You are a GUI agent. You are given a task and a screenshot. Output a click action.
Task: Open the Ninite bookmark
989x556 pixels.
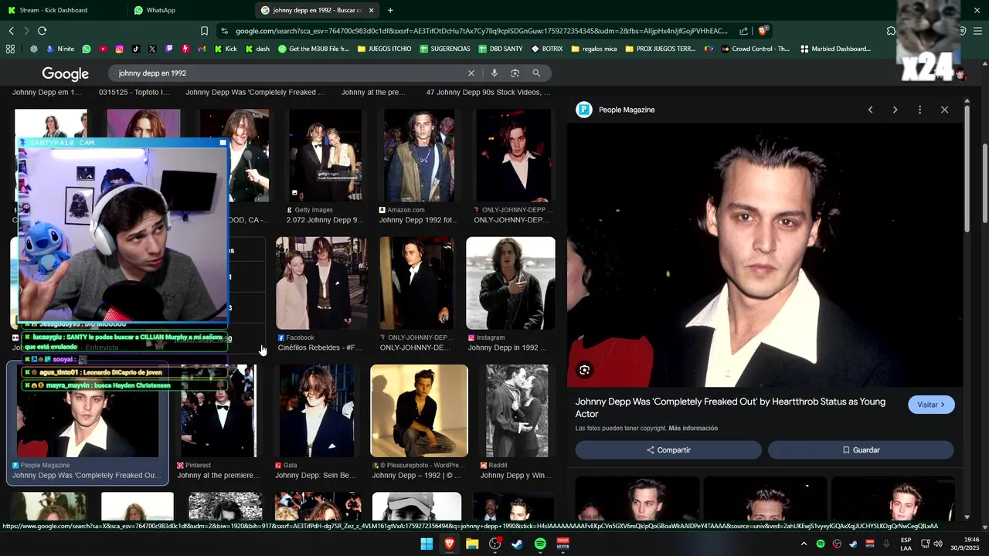click(60, 49)
